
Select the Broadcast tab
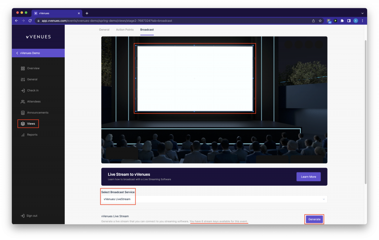click(x=147, y=30)
